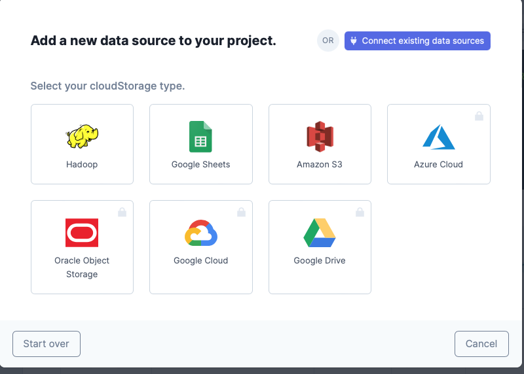Click the plug icon in Connect button

click(354, 41)
